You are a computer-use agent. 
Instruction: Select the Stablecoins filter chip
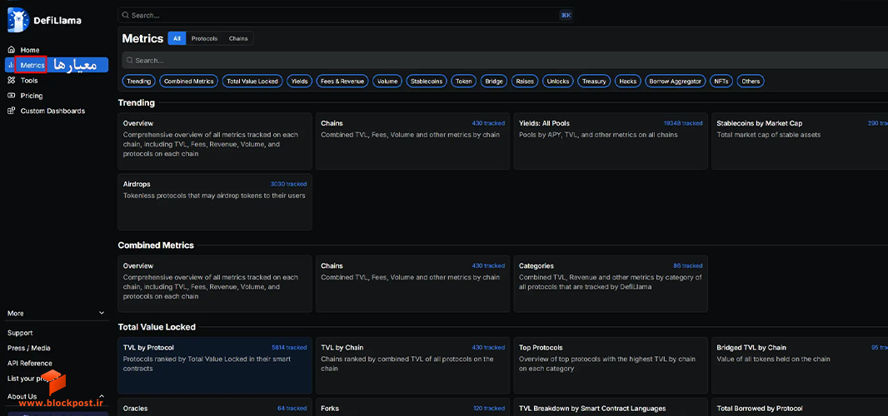pyautogui.click(x=427, y=82)
